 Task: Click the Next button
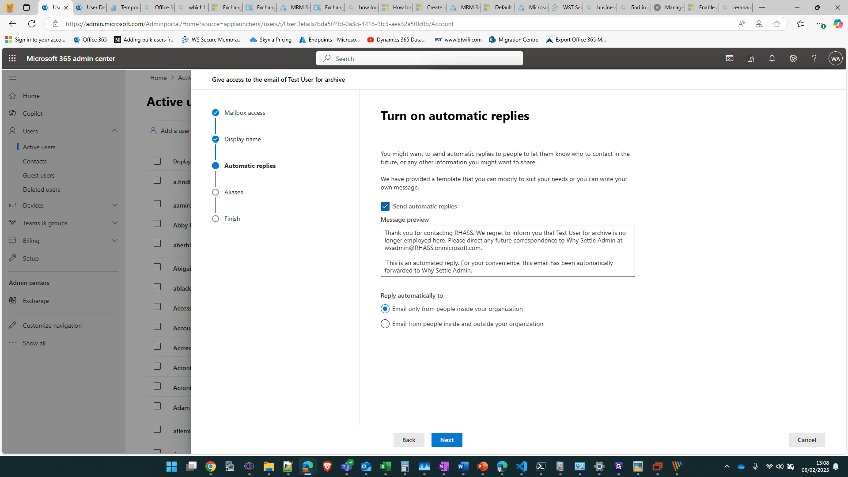coord(447,440)
